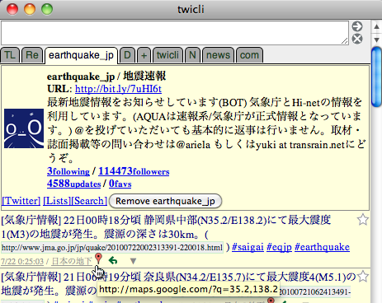Reply to the Shizuoka earthquake tweet
This screenshot has height=303, width=382.
pos(113,260)
